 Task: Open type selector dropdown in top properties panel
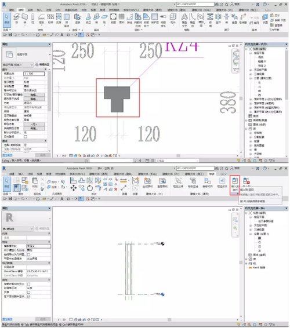pos(49,54)
